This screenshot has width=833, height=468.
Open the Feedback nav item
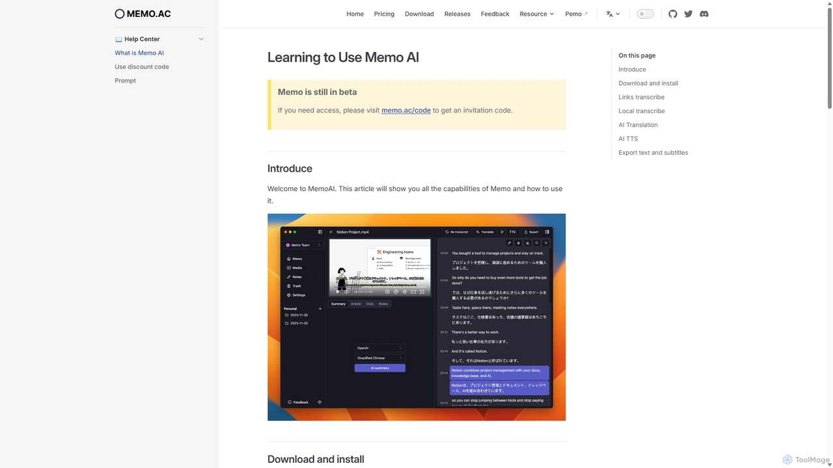[495, 14]
